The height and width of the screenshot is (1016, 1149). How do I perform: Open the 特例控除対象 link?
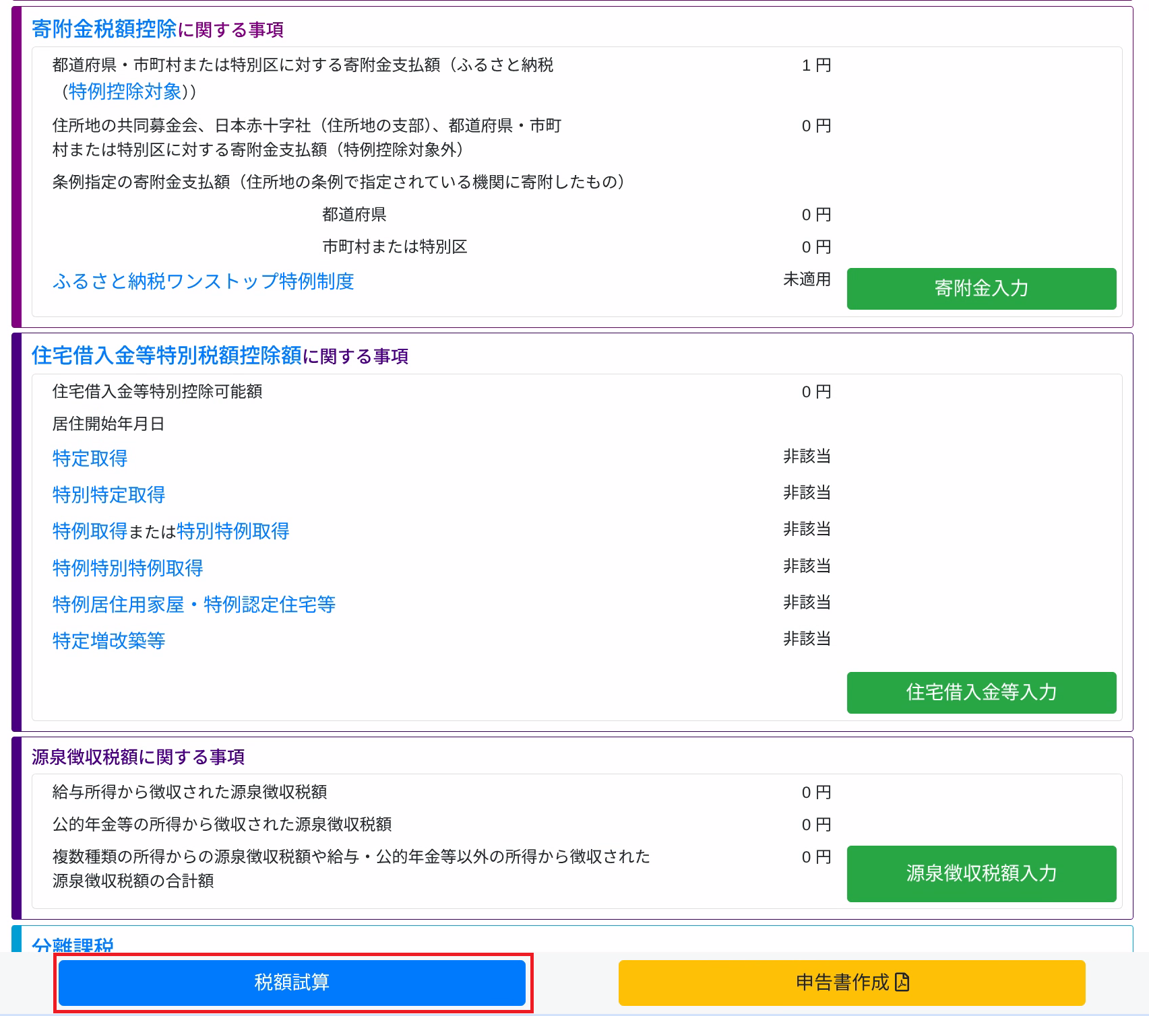[x=125, y=92]
